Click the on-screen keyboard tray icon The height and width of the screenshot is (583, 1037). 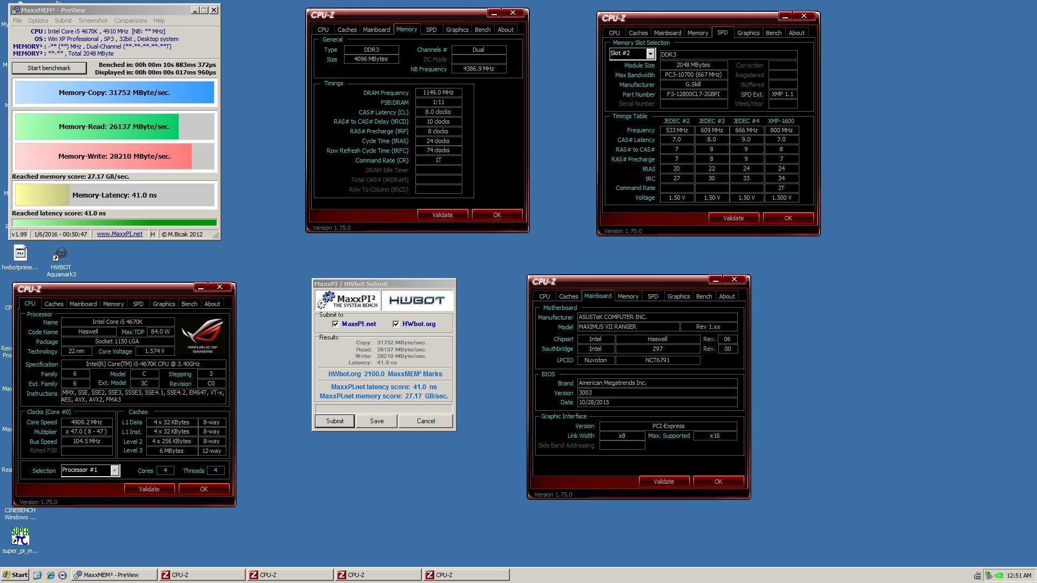(978, 575)
